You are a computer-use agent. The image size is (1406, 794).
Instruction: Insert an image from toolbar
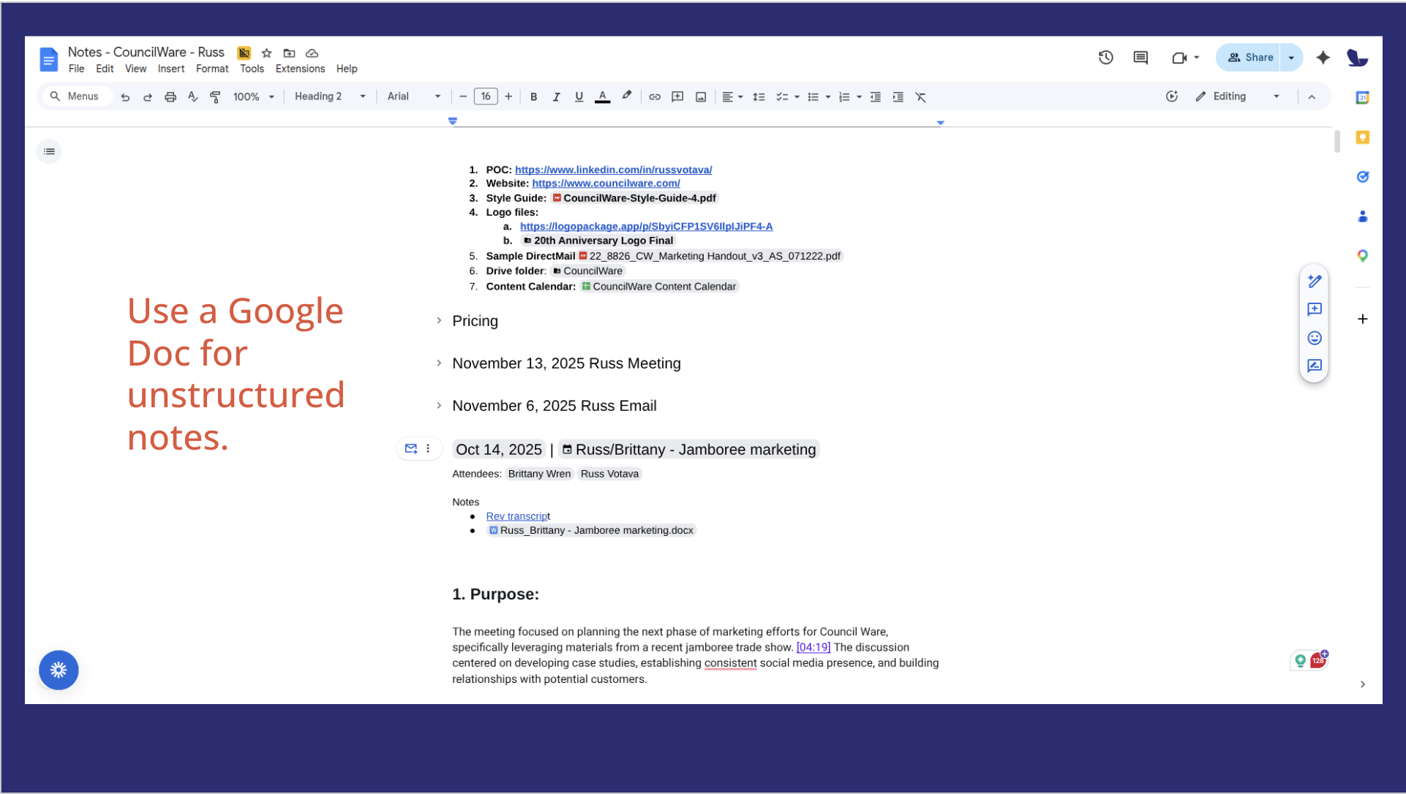pos(701,97)
